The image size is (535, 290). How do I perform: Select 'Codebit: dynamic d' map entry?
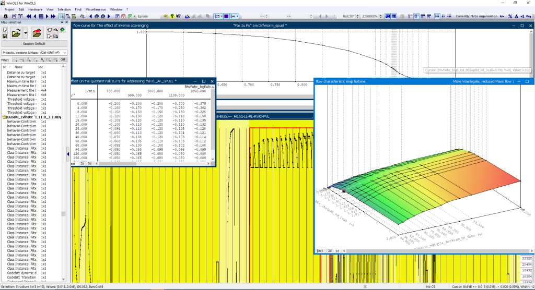coord(22,273)
